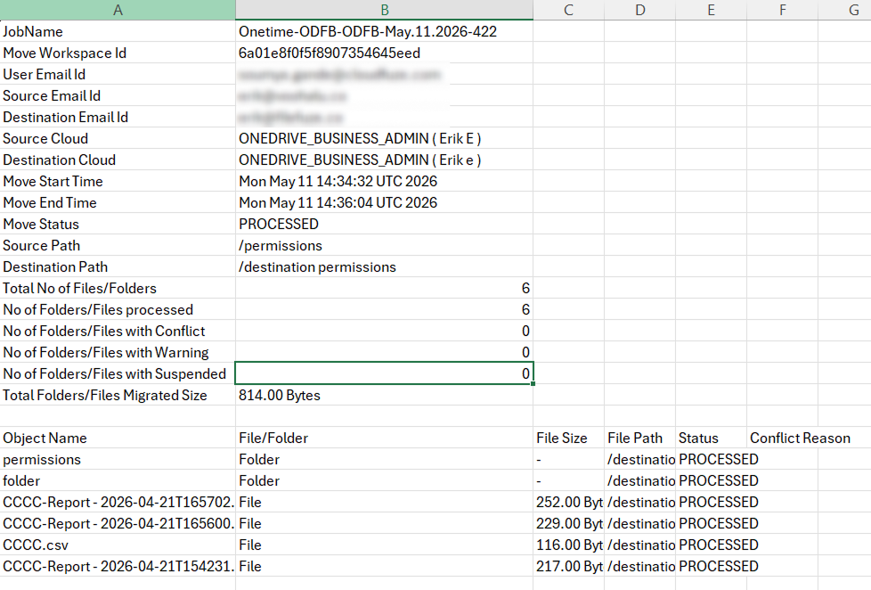This screenshot has height=590, width=871.
Task: Select column A header
Action: [118, 10]
